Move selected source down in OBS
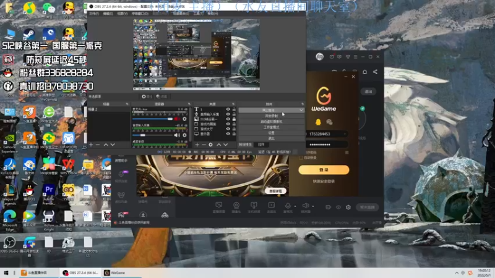This screenshot has height=278, width=495. 225,145
